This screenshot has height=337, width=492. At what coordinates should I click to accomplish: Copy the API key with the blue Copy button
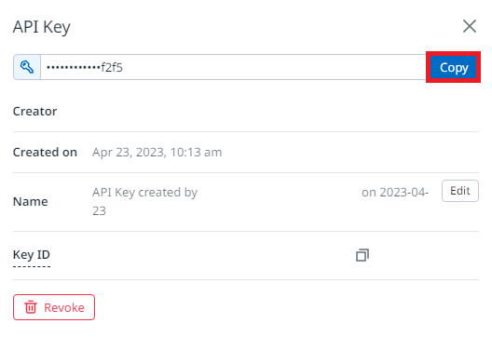(453, 67)
